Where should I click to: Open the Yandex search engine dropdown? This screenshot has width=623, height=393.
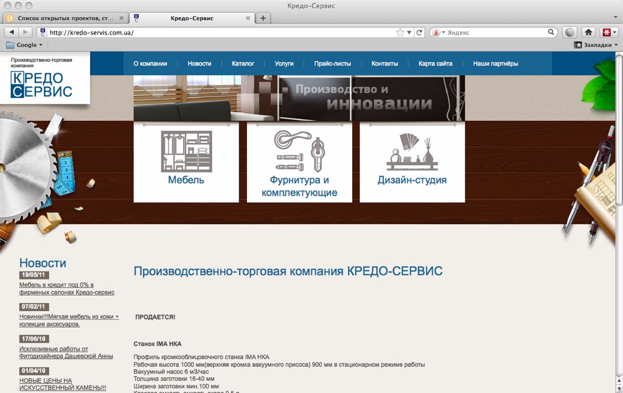click(x=439, y=33)
